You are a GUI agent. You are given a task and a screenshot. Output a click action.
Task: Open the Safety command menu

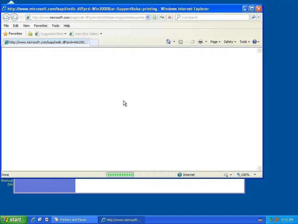230,42
